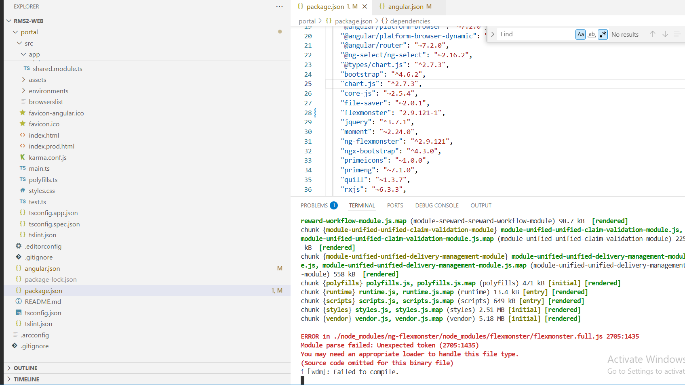Expand the Replace toggle chevron

point(493,34)
